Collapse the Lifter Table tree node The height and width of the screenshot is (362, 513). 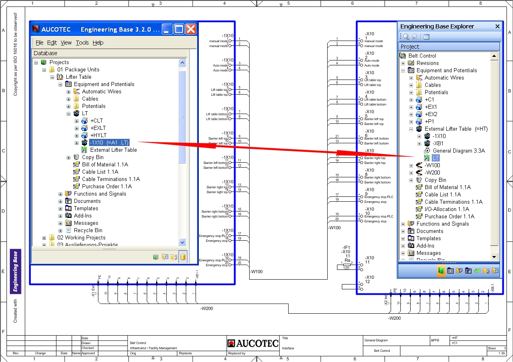52,77
